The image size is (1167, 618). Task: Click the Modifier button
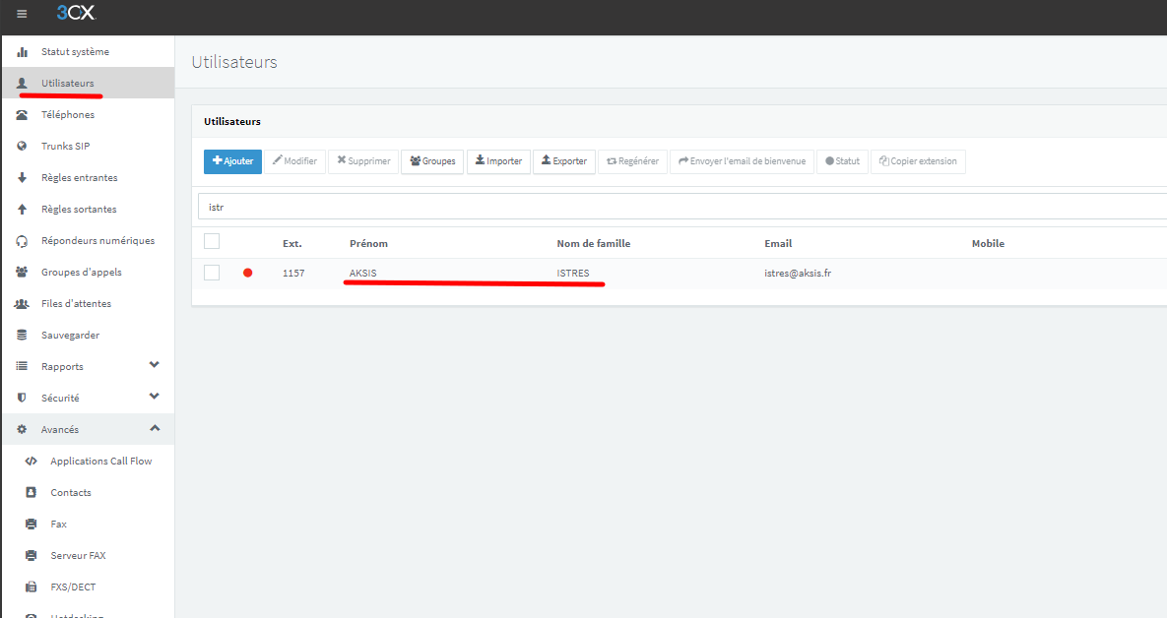[x=294, y=161]
